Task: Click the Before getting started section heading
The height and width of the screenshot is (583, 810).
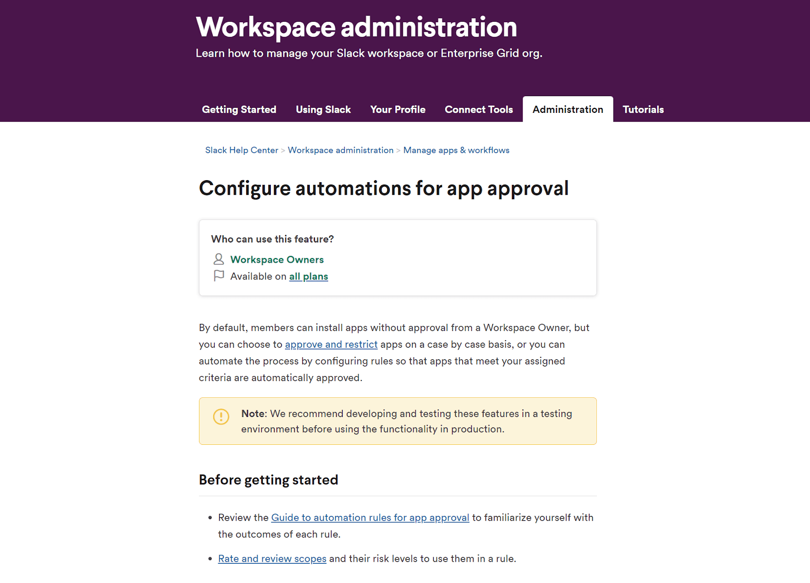Action: click(x=268, y=480)
